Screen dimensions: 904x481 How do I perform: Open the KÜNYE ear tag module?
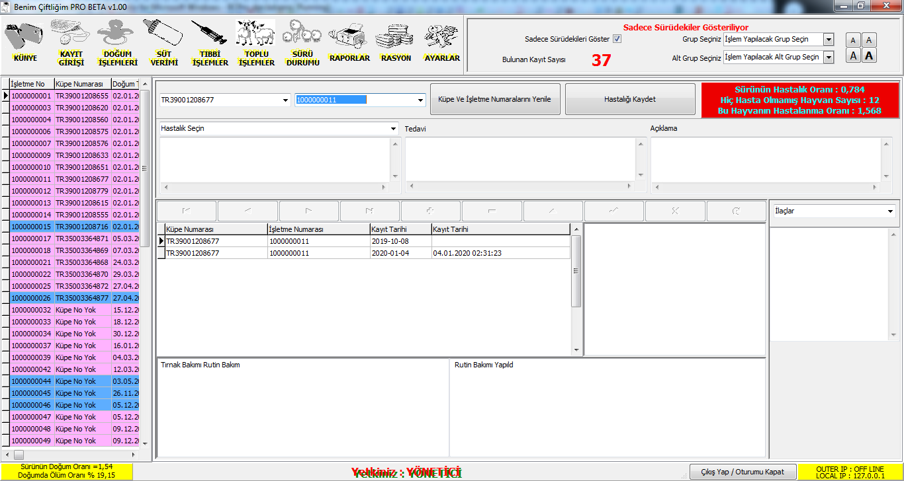coord(24,40)
